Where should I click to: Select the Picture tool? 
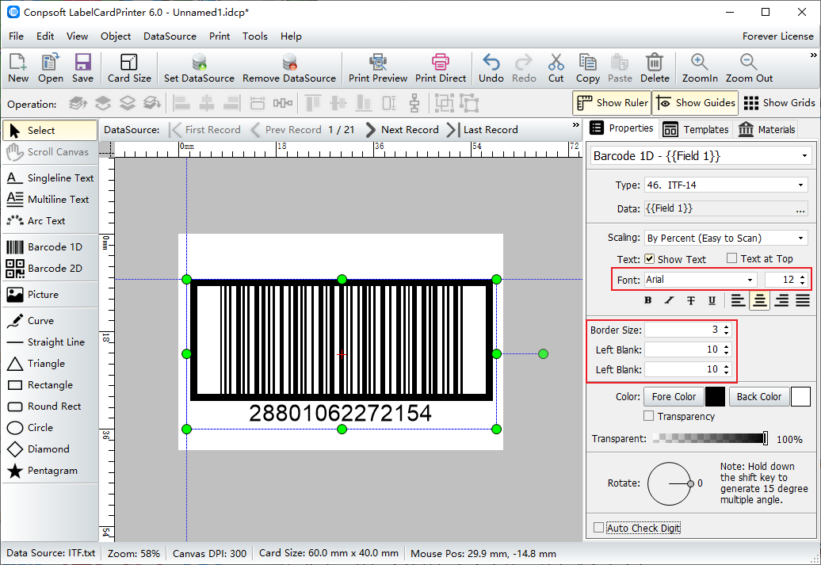[x=50, y=294]
